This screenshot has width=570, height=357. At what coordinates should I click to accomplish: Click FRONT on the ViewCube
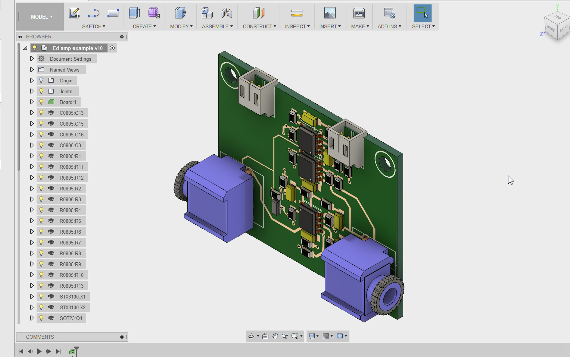pyautogui.click(x=551, y=28)
